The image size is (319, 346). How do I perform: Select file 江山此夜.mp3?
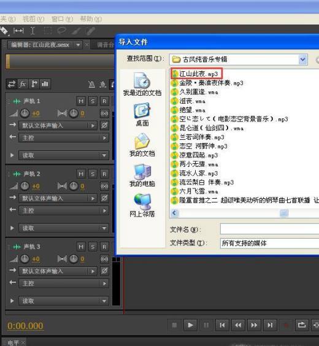(x=196, y=74)
